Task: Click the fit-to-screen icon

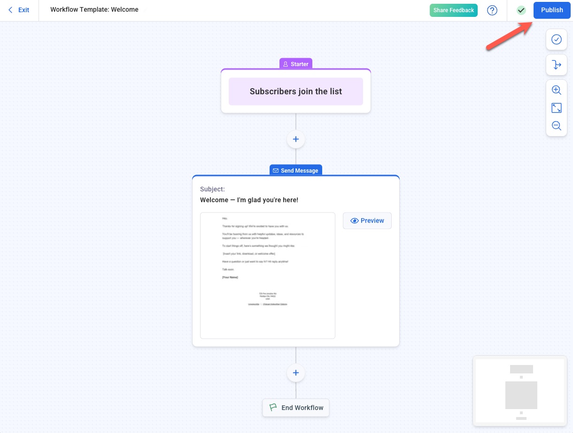Action: (x=556, y=108)
